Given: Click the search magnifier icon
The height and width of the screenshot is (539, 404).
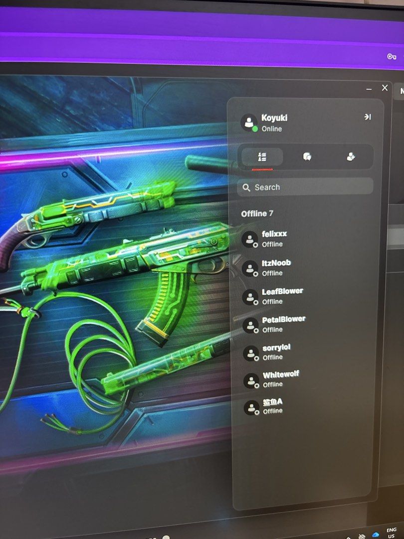Looking at the screenshot, I should coord(246,187).
